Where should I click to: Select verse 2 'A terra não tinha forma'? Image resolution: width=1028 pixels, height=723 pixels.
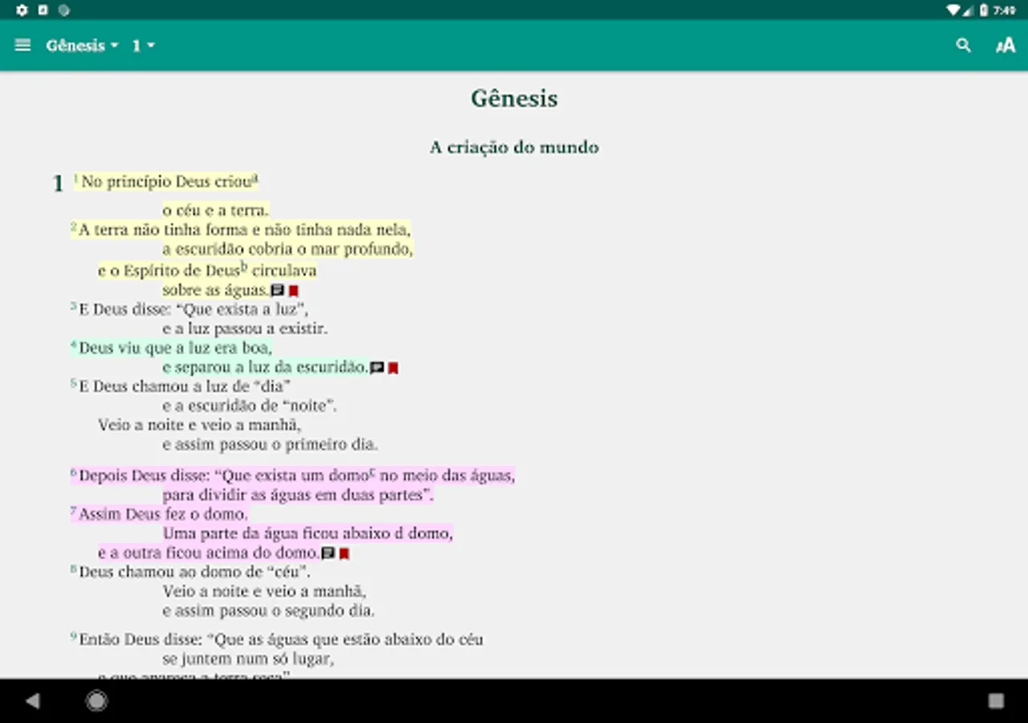click(x=241, y=230)
